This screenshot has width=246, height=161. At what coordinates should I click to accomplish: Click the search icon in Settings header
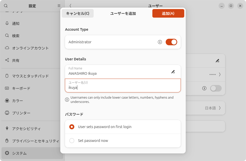point(6,6)
